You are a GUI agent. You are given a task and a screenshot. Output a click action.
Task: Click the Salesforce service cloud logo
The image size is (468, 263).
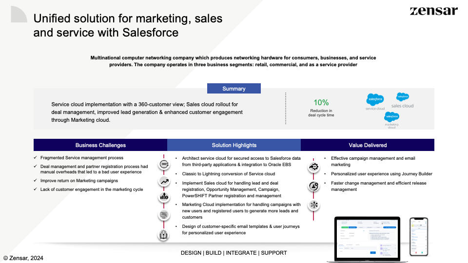(x=375, y=102)
